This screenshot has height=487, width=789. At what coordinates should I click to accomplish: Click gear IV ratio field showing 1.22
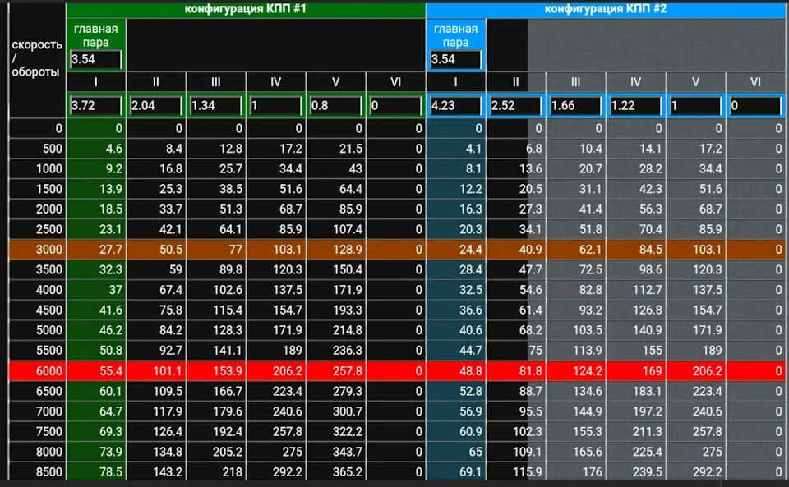tap(635, 106)
